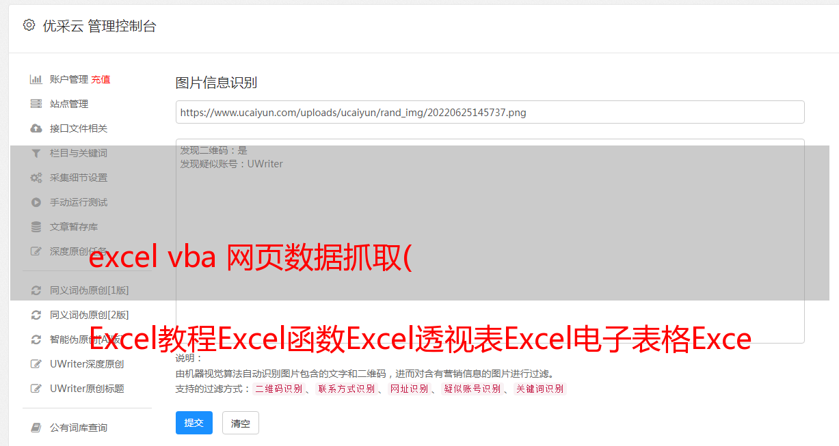Click the play icon for 手动运行测试
This screenshot has width=839, height=446.
(x=36, y=202)
